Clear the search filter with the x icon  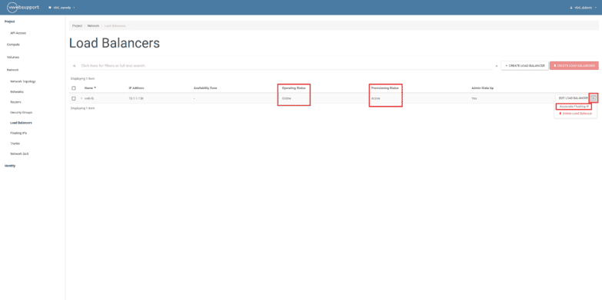point(497,66)
